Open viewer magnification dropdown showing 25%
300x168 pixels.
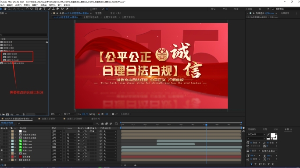point(56,114)
